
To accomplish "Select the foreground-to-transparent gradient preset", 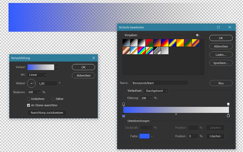I will (134, 43).
